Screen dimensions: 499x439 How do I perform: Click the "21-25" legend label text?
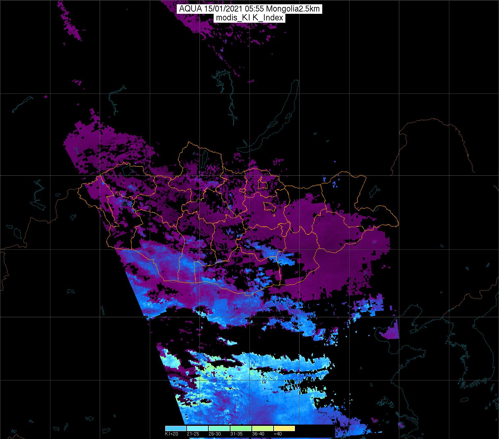193,434
